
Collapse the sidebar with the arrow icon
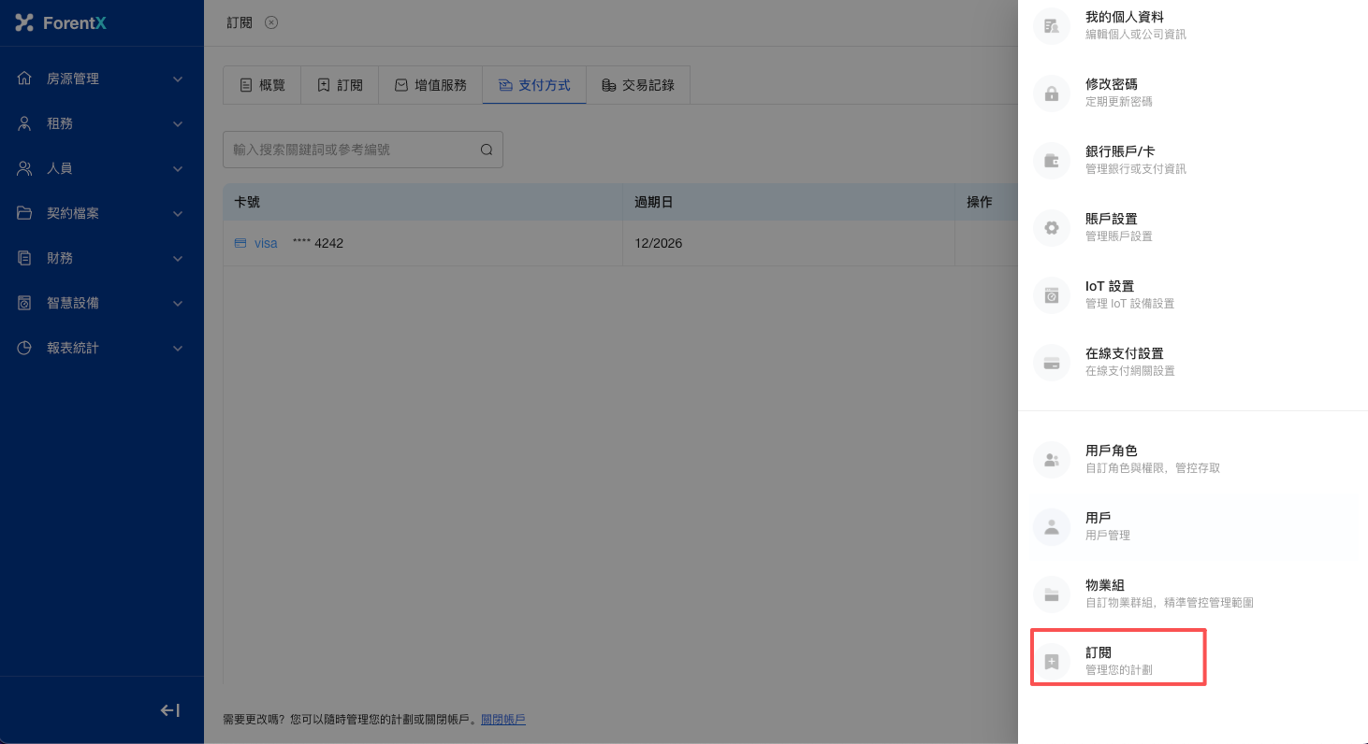tap(169, 710)
